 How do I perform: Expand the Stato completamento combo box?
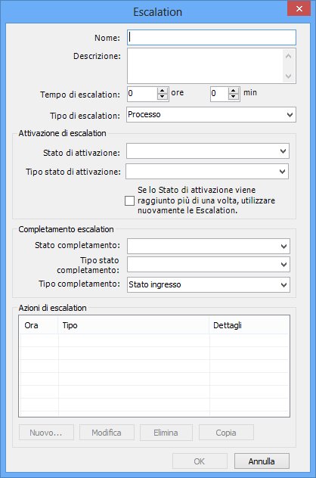point(209,246)
